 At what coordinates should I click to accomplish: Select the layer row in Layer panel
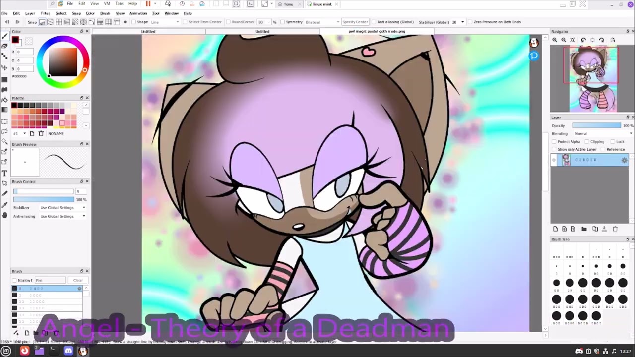pos(590,160)
